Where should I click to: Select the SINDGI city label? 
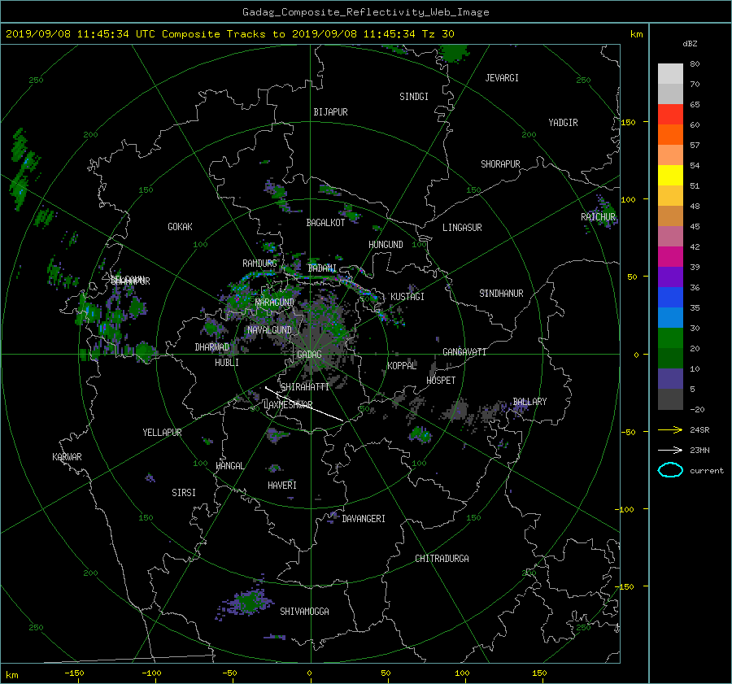[x=414, y=97]
